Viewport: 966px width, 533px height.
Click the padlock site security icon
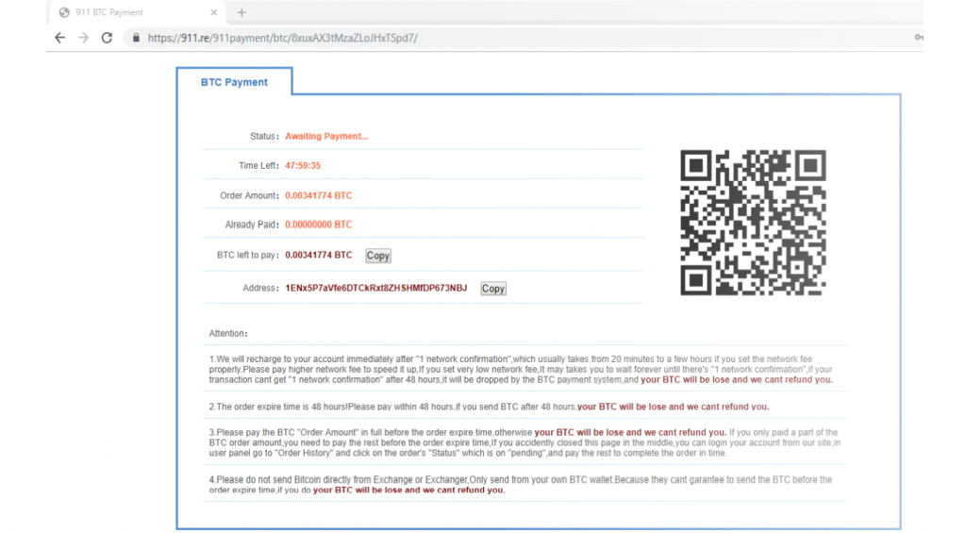tap(136, 38)
